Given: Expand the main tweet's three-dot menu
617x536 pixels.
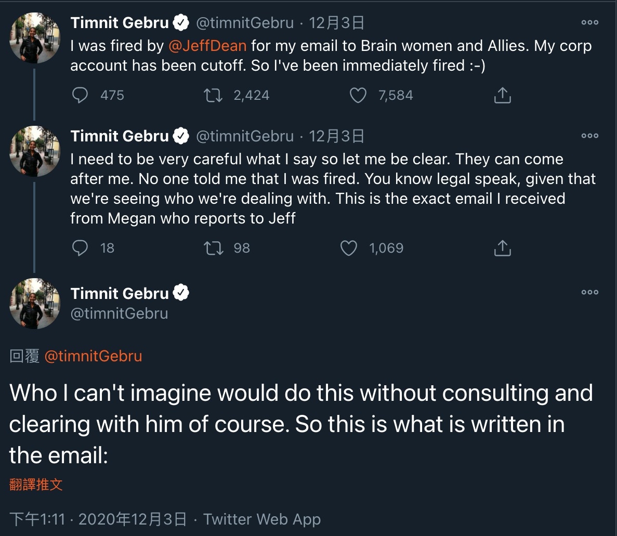Looking at the screenshot, I should [x=590, y=293].
